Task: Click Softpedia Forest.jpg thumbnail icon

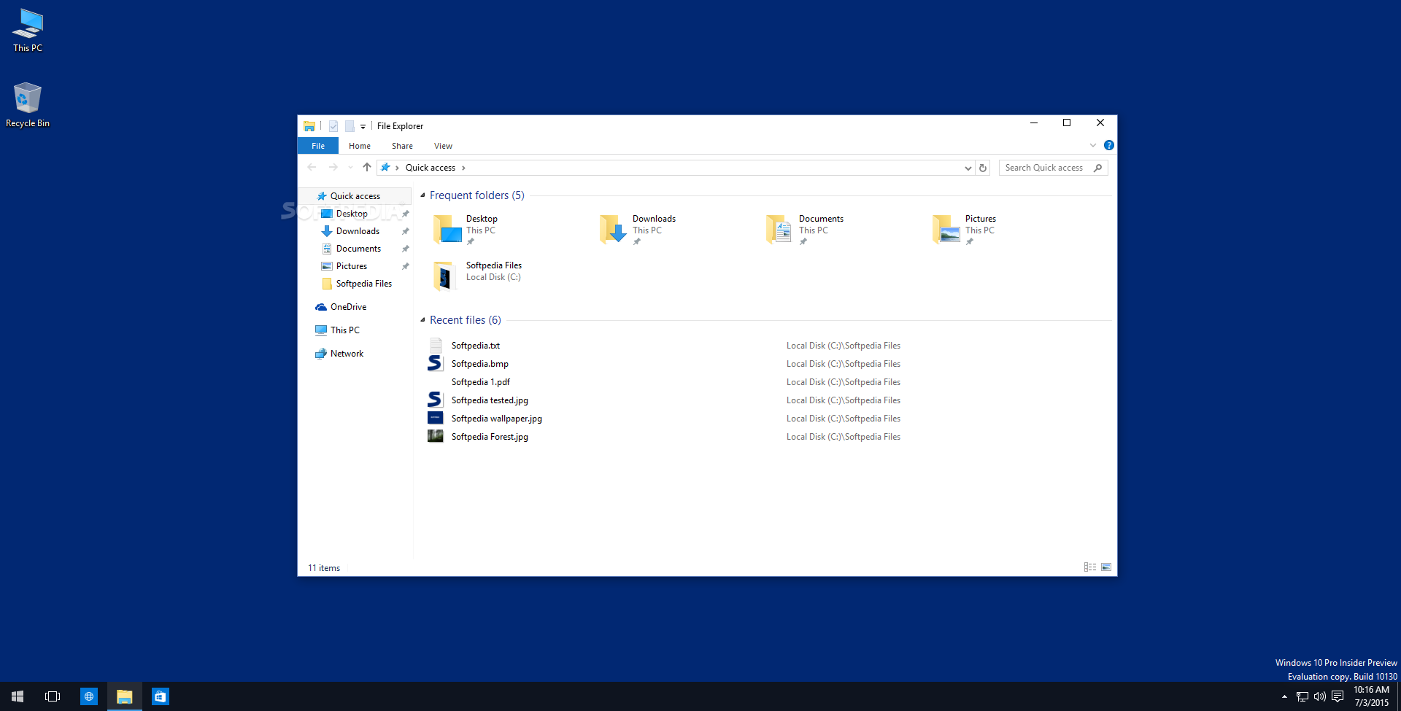Action: [436, 436]
